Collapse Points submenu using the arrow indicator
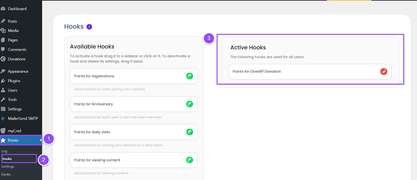The width and height of the screenshot is (417, 180). (x=41, y=140)
